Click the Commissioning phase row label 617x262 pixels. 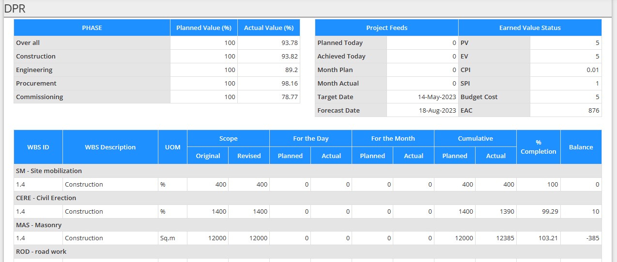(40, 97)
